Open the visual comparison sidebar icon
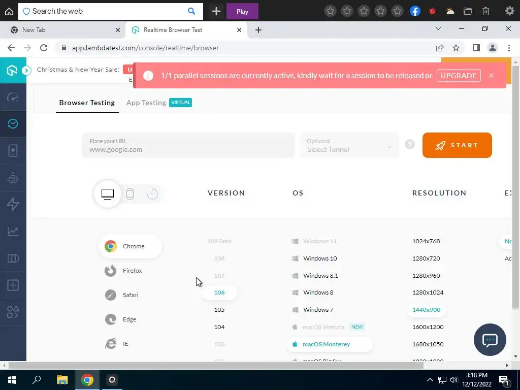The image size is (520, 390). pyautogui.click(x=13, y=258)
